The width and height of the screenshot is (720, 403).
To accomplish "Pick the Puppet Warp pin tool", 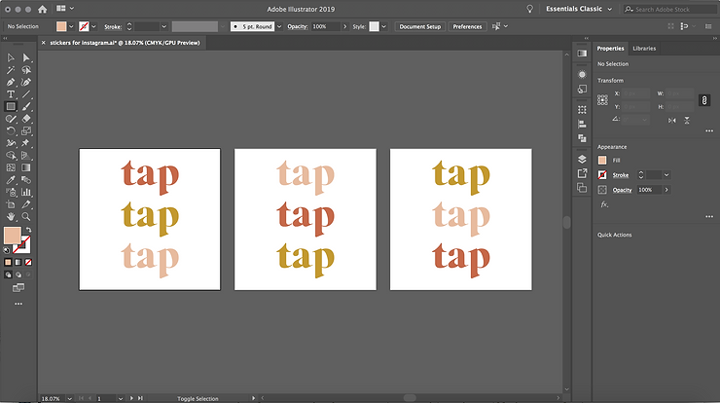I will 26,143.
